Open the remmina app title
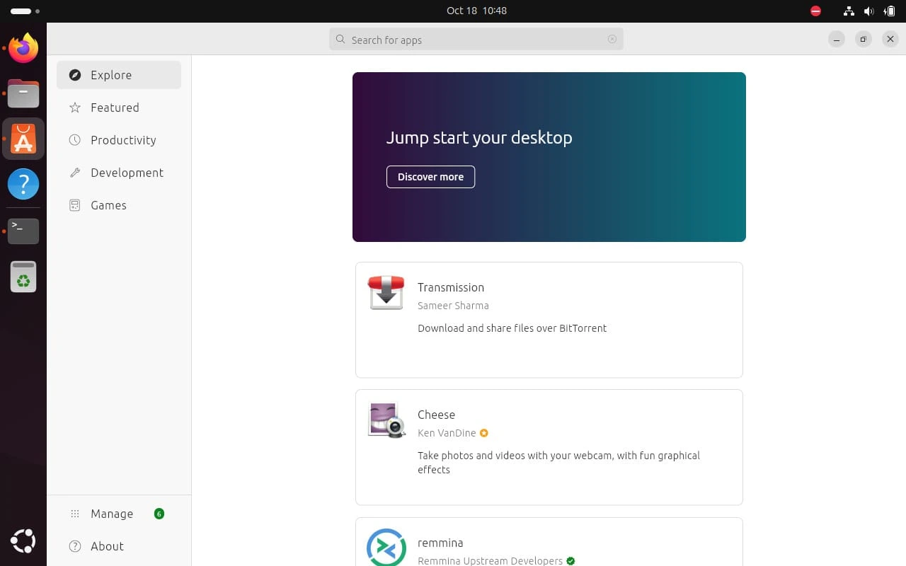Screen dimensions: 906x566 coord(440,543)
